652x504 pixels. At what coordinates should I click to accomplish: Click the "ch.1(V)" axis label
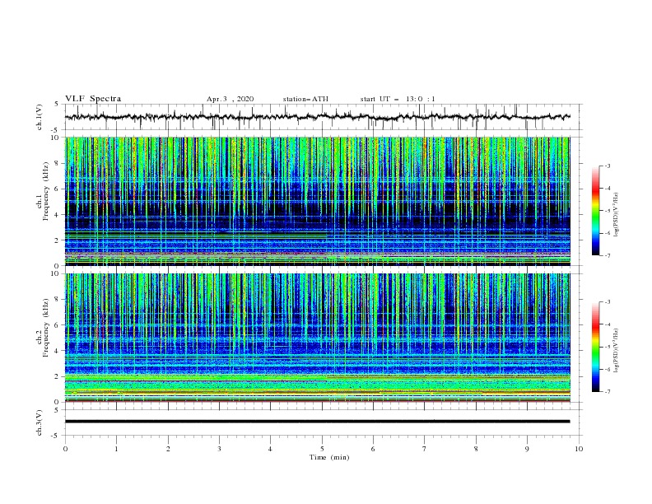coord(40,117)
